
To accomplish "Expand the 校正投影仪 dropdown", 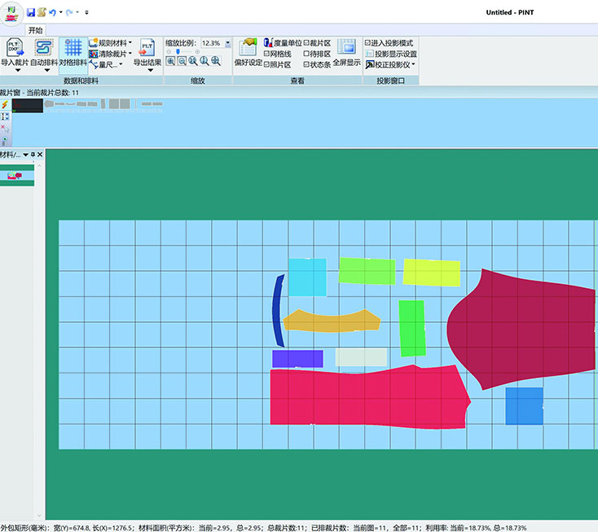I will (x=414, y=64).
